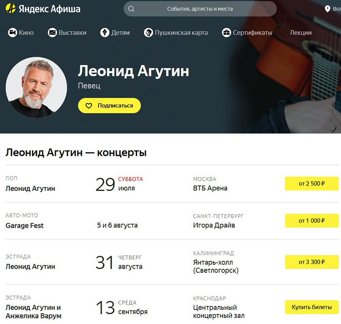This screenshot has height=324, width=341.
Task: Click the Детям ice cream icon
Action: (105, 33)
